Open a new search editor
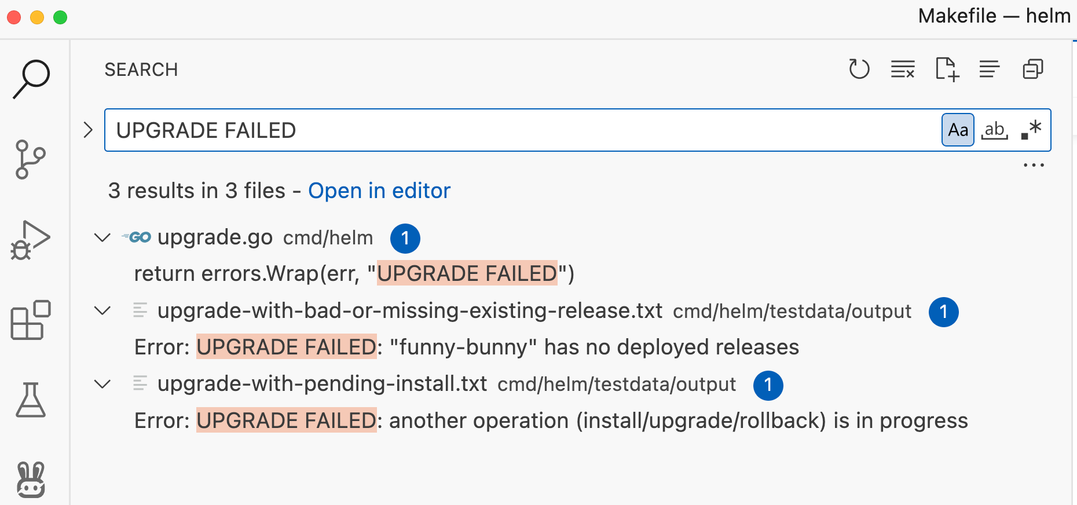 pyautogui.click(x=947, y=69)
